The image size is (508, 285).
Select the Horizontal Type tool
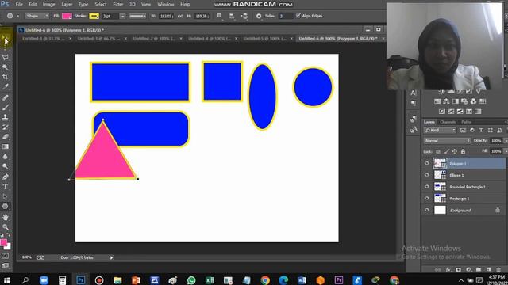(x=6, y=187)
